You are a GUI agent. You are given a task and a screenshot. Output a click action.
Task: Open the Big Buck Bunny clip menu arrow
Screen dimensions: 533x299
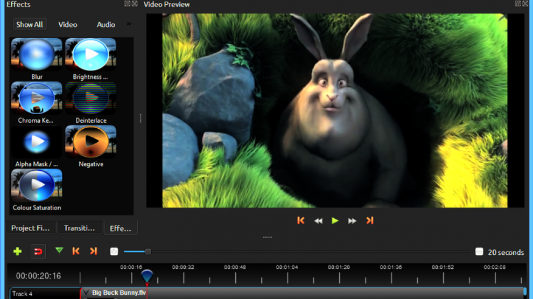(x=86, y=293)
